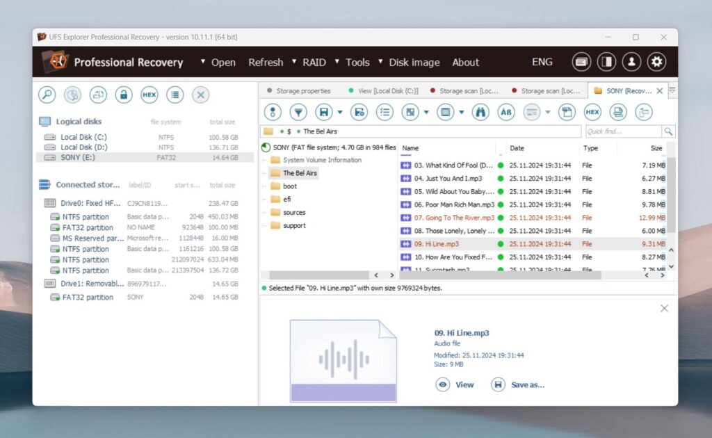Open the Tools menu
The height and width of the screenshot is (438, 712).
pyautogui.click(x=357, y=62)
